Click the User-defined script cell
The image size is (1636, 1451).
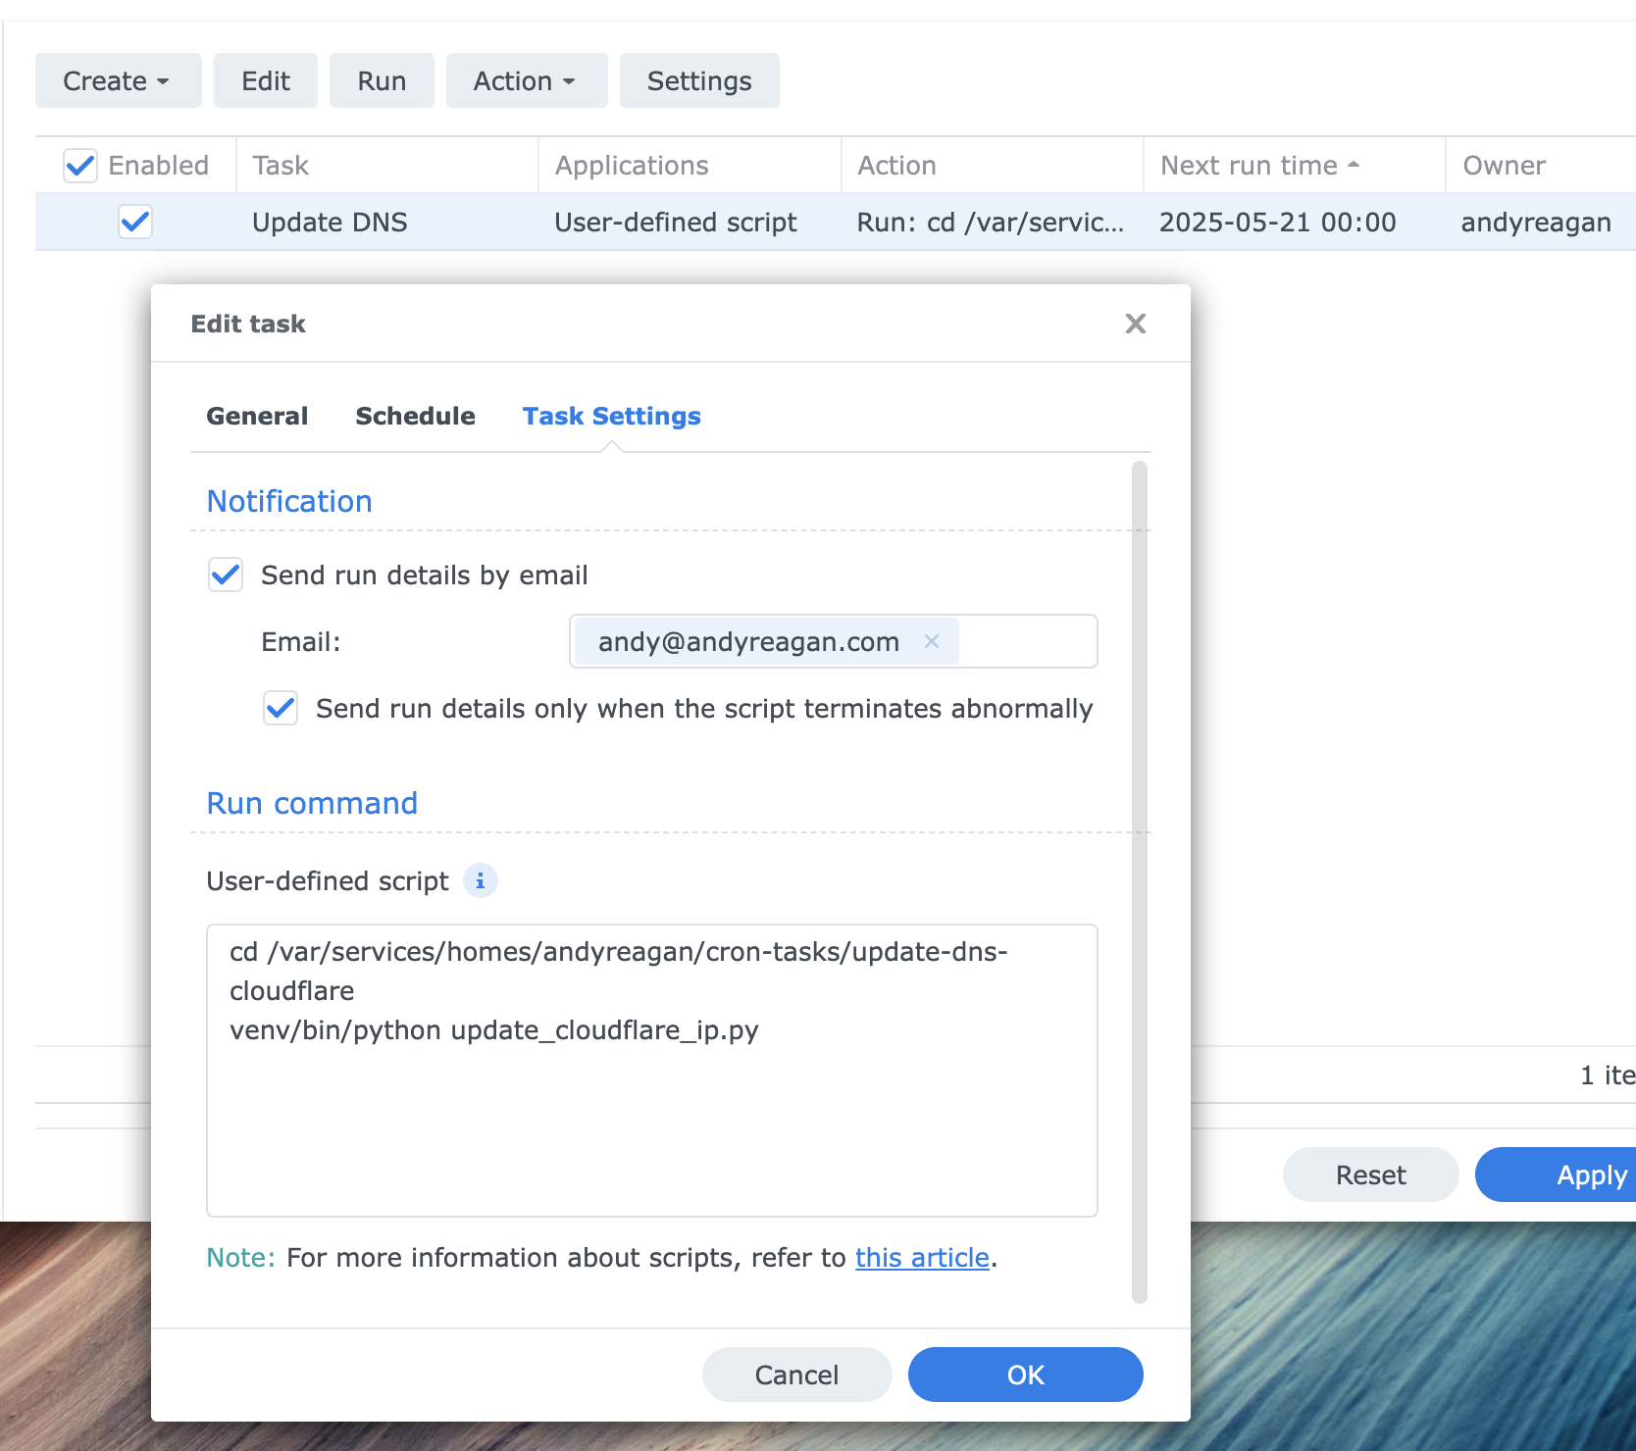(676, 223)
